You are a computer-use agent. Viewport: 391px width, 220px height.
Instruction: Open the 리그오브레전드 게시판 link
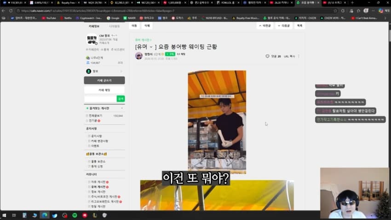105,202
